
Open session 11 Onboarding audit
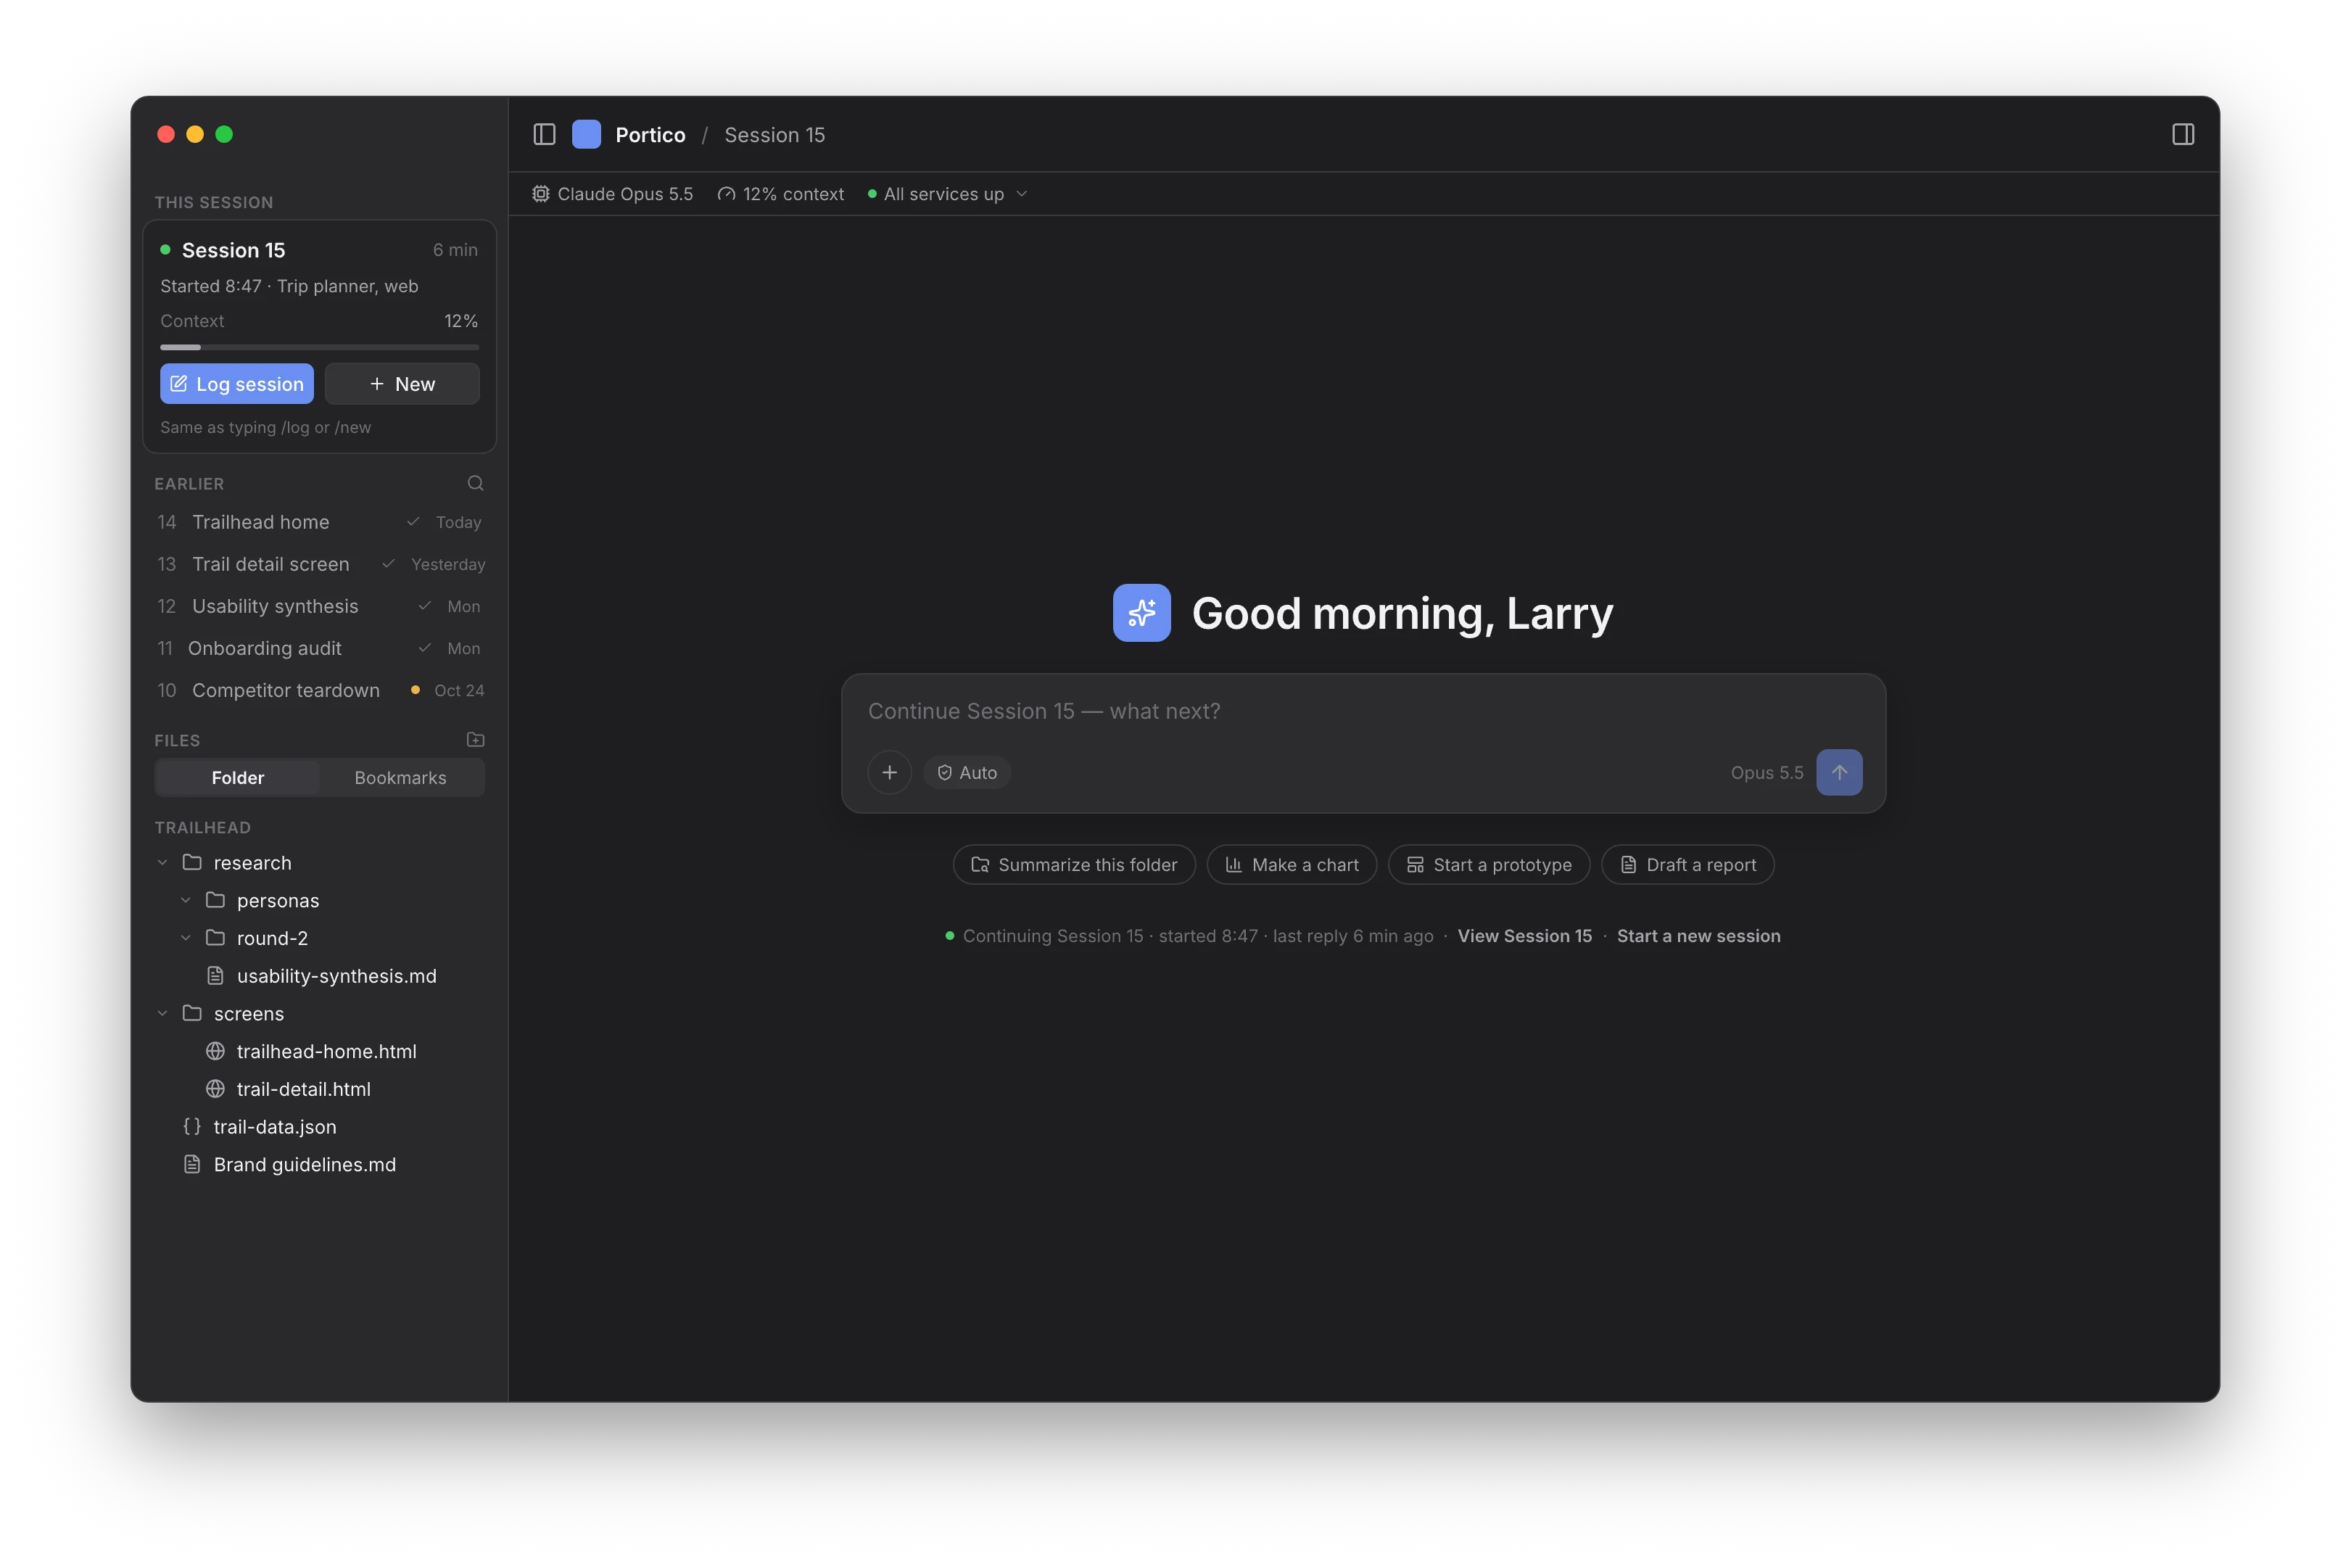coord(320,648)
